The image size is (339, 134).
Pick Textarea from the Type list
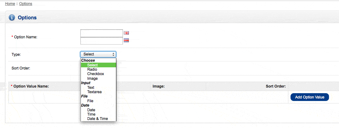coord(94,92)
